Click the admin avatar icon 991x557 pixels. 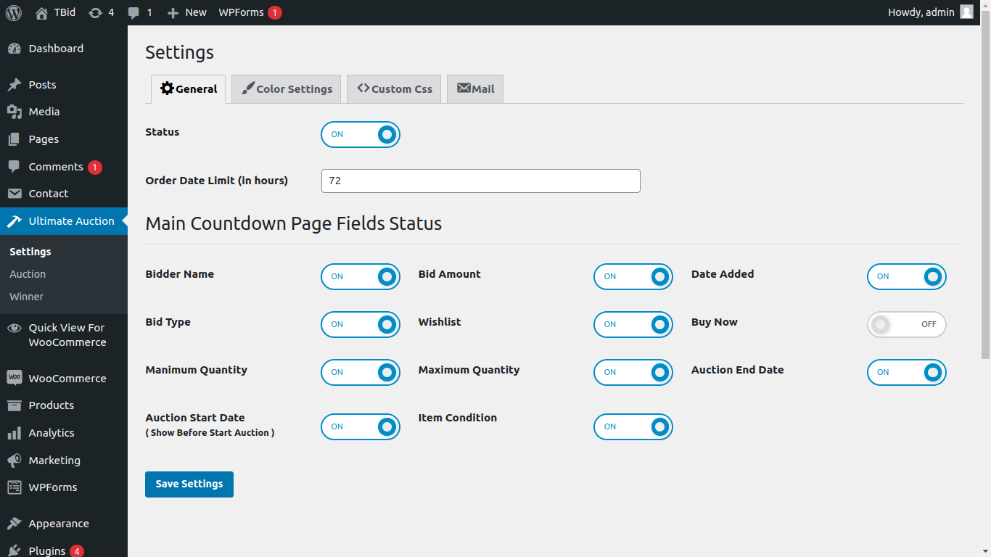(966, 12)
